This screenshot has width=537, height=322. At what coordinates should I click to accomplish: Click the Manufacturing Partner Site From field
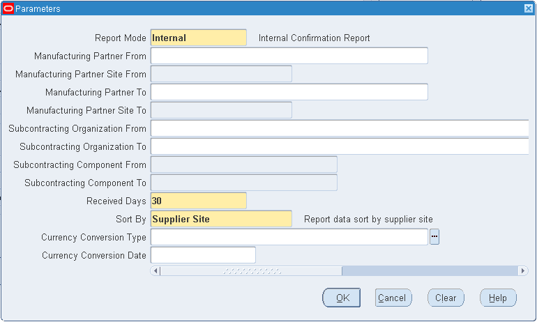[x=221, y=74]
